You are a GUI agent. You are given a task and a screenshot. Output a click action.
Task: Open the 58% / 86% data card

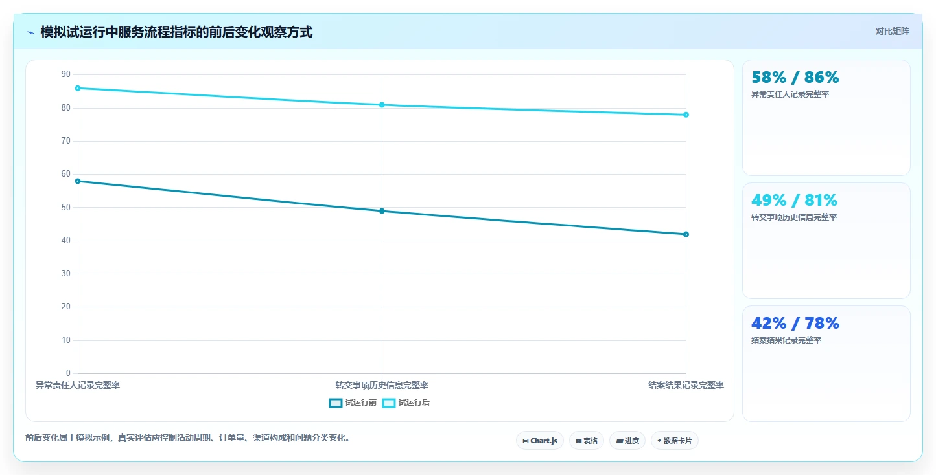[x=826, y=118]
